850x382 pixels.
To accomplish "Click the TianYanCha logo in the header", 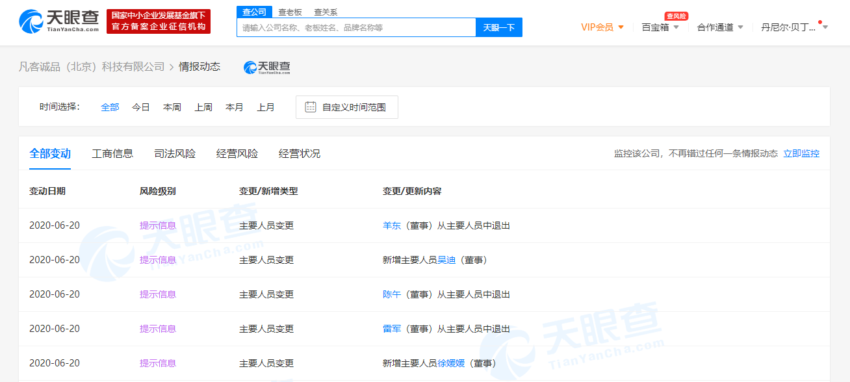I will 59,21.
